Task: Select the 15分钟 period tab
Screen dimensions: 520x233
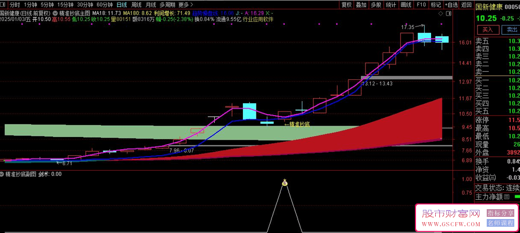Action: point(66,5)
